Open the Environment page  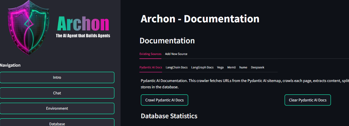click(x=57, y=108)
